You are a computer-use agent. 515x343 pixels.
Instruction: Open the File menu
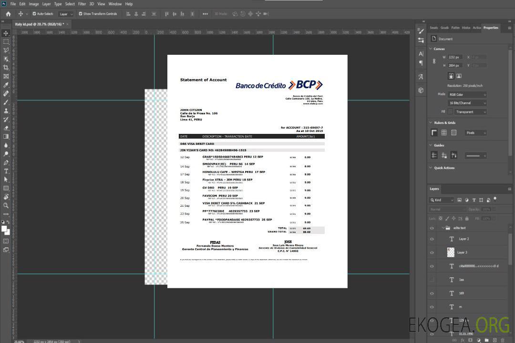(x=13, y=4)
